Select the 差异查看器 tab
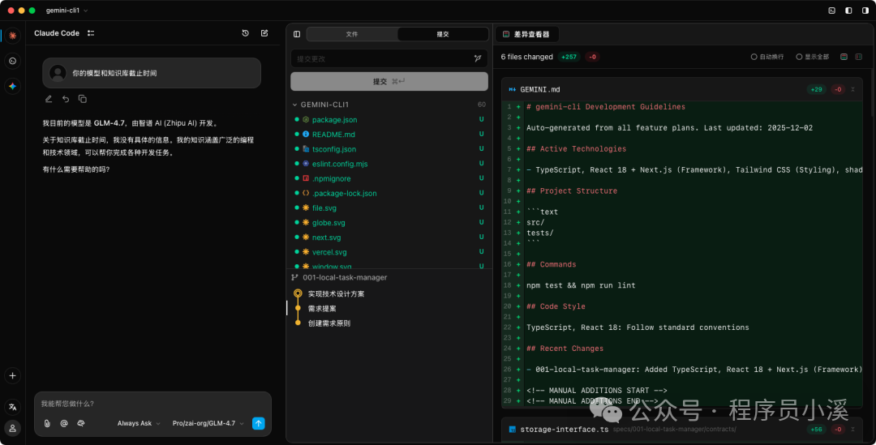The width and height of the screenshot is (876, 445). point(527,34)
